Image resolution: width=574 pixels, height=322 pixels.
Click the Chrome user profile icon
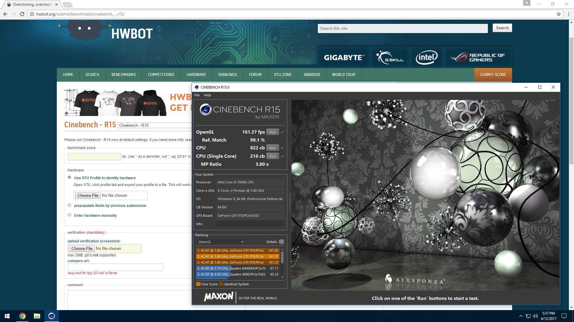527,3
